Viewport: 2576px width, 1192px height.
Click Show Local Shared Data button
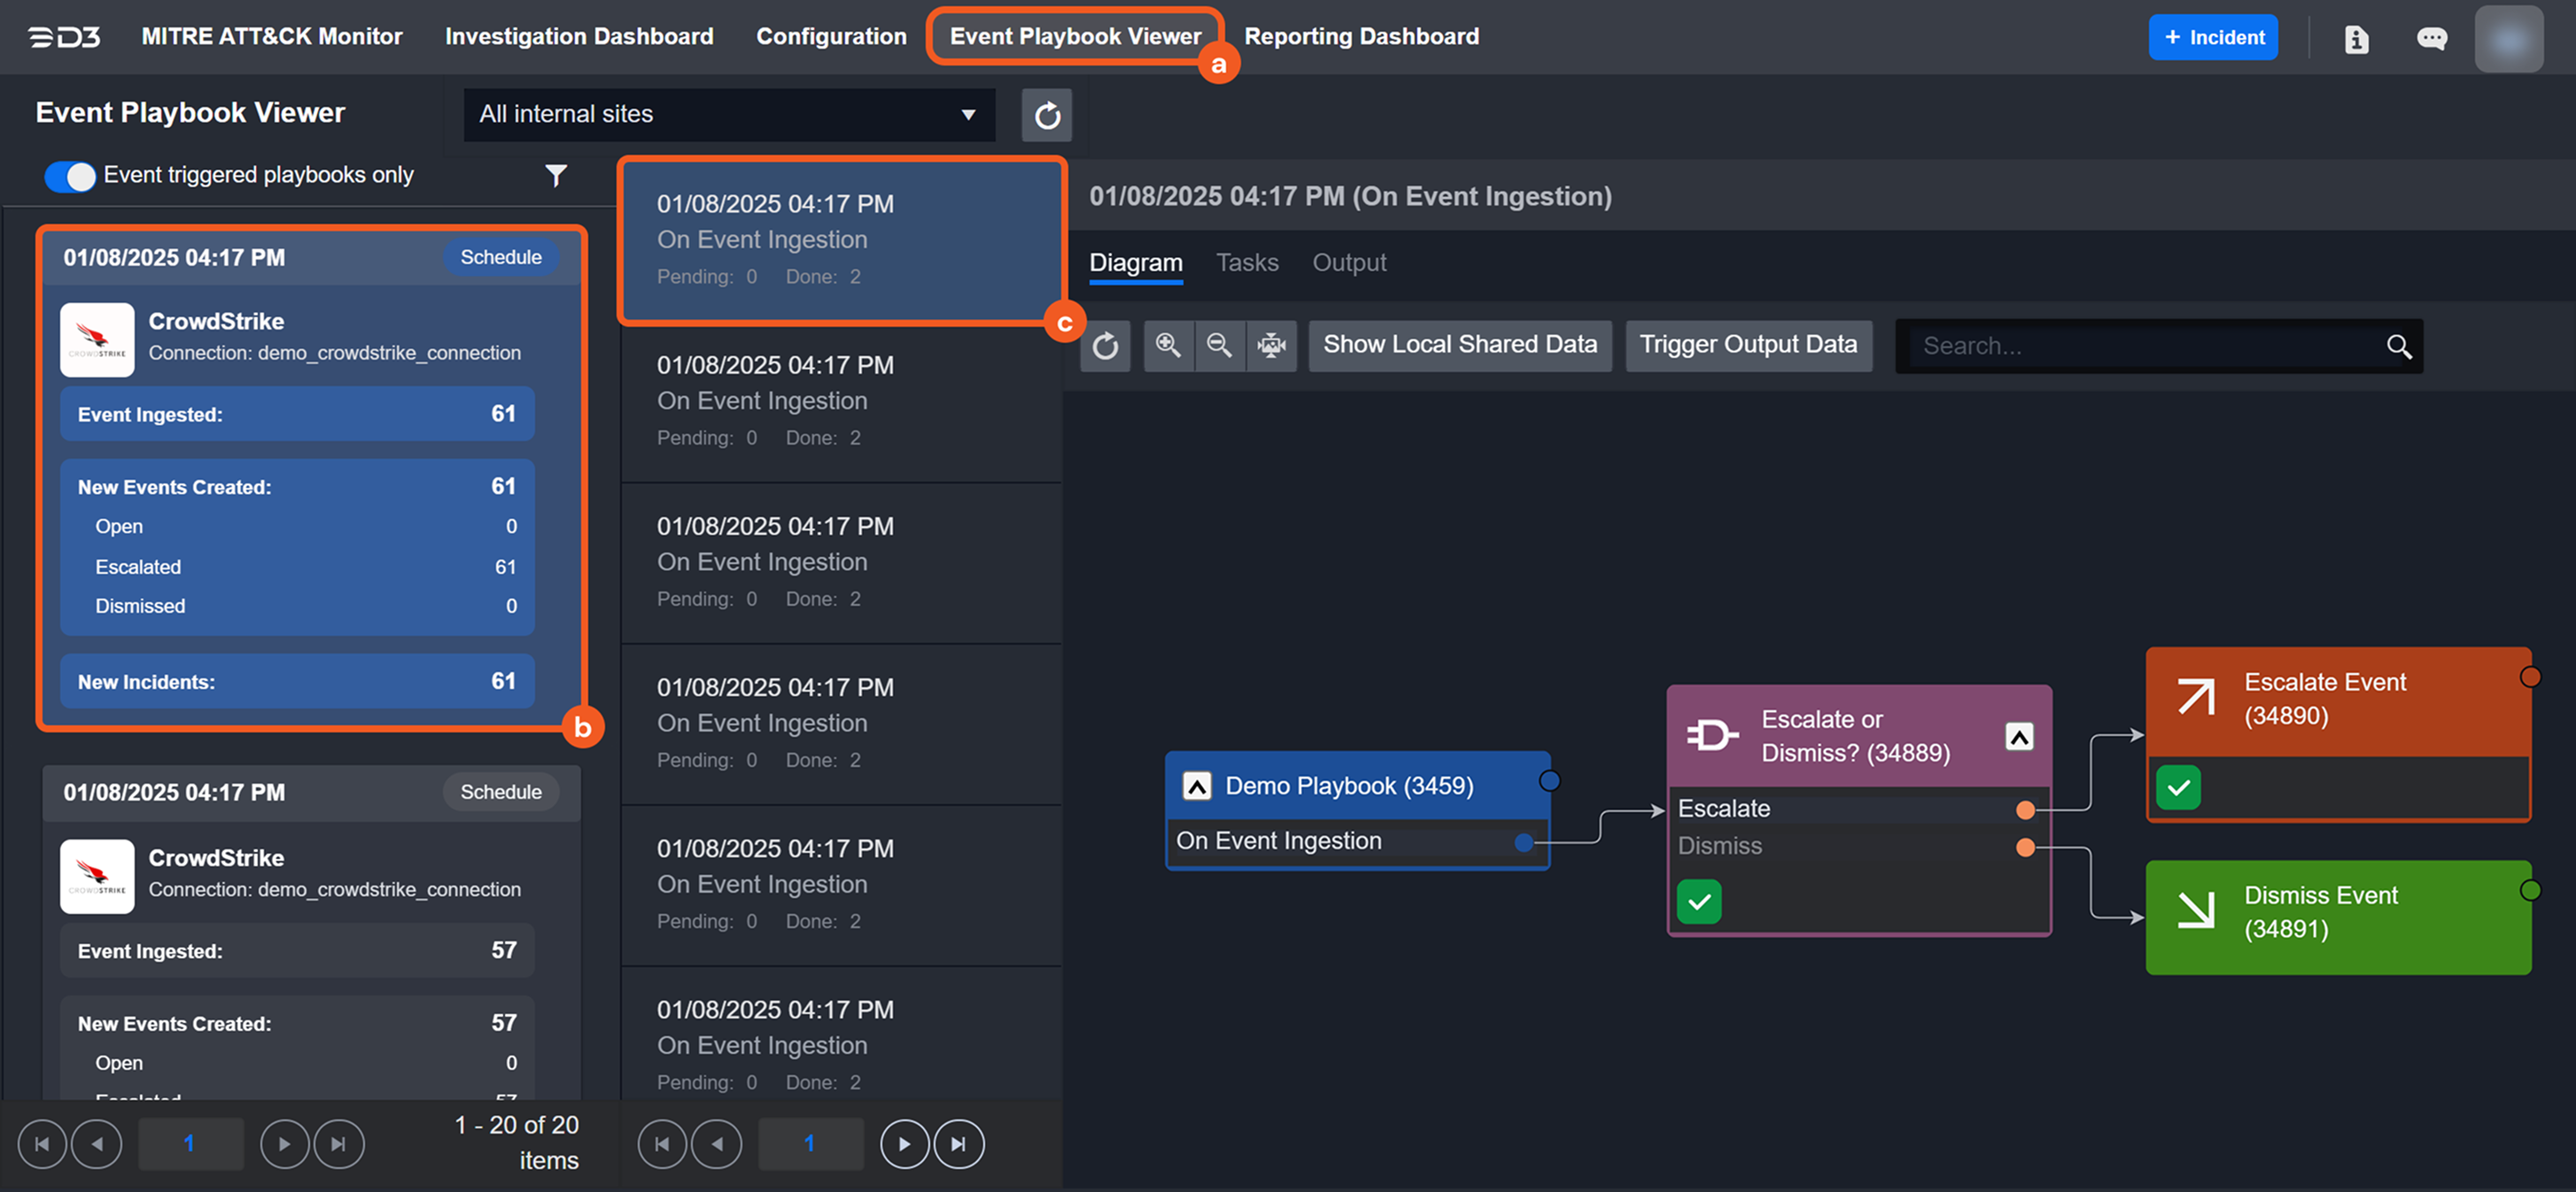(x=1459, y=345)
